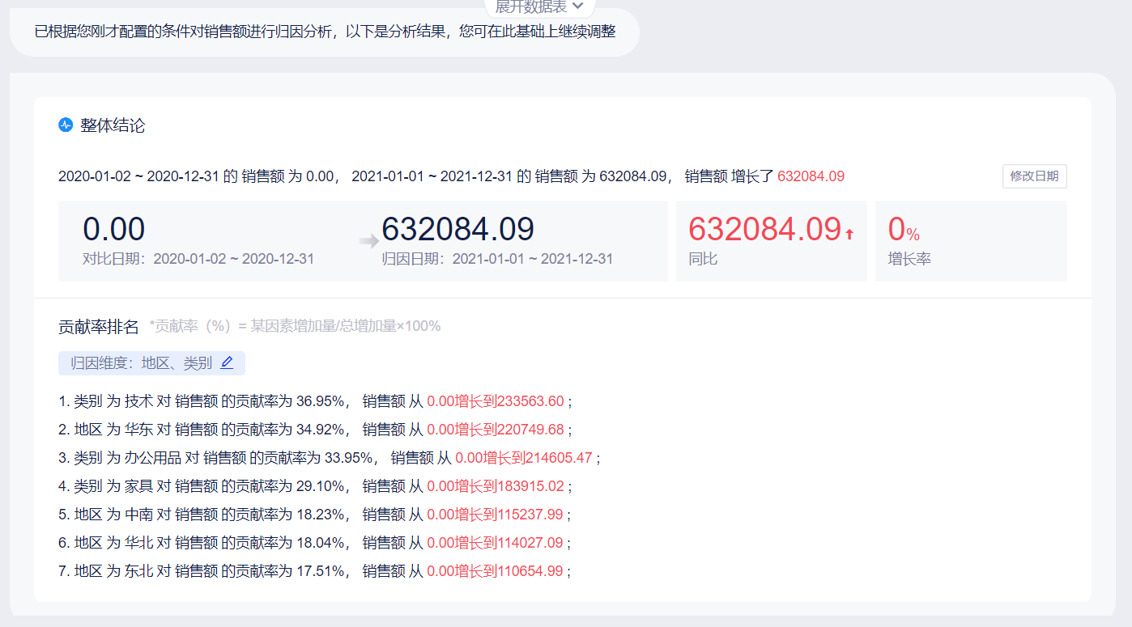The width and height of the screenshot is (1132, 627).
Task: Click the 贡献率排名 section heading
Action: (x=99, y=326)
